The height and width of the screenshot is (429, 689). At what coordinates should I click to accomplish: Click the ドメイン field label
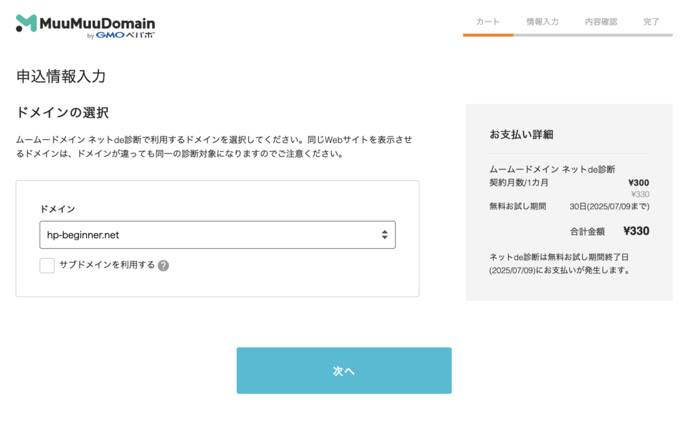click(57, 209)
